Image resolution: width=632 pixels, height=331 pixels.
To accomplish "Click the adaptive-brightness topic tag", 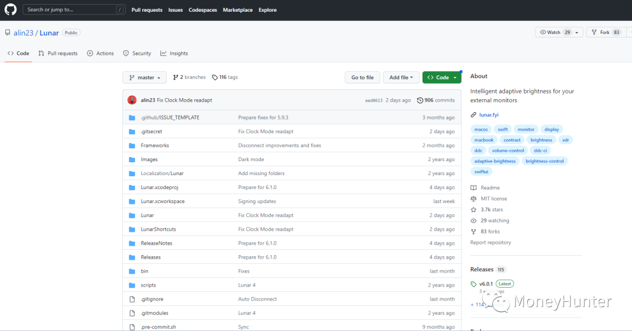I will click(x=495, y=161).
